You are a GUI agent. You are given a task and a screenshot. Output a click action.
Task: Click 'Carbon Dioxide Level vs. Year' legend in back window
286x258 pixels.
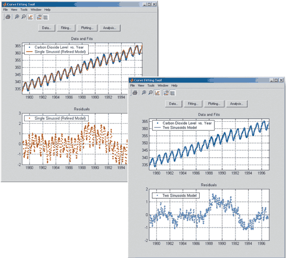59,47
